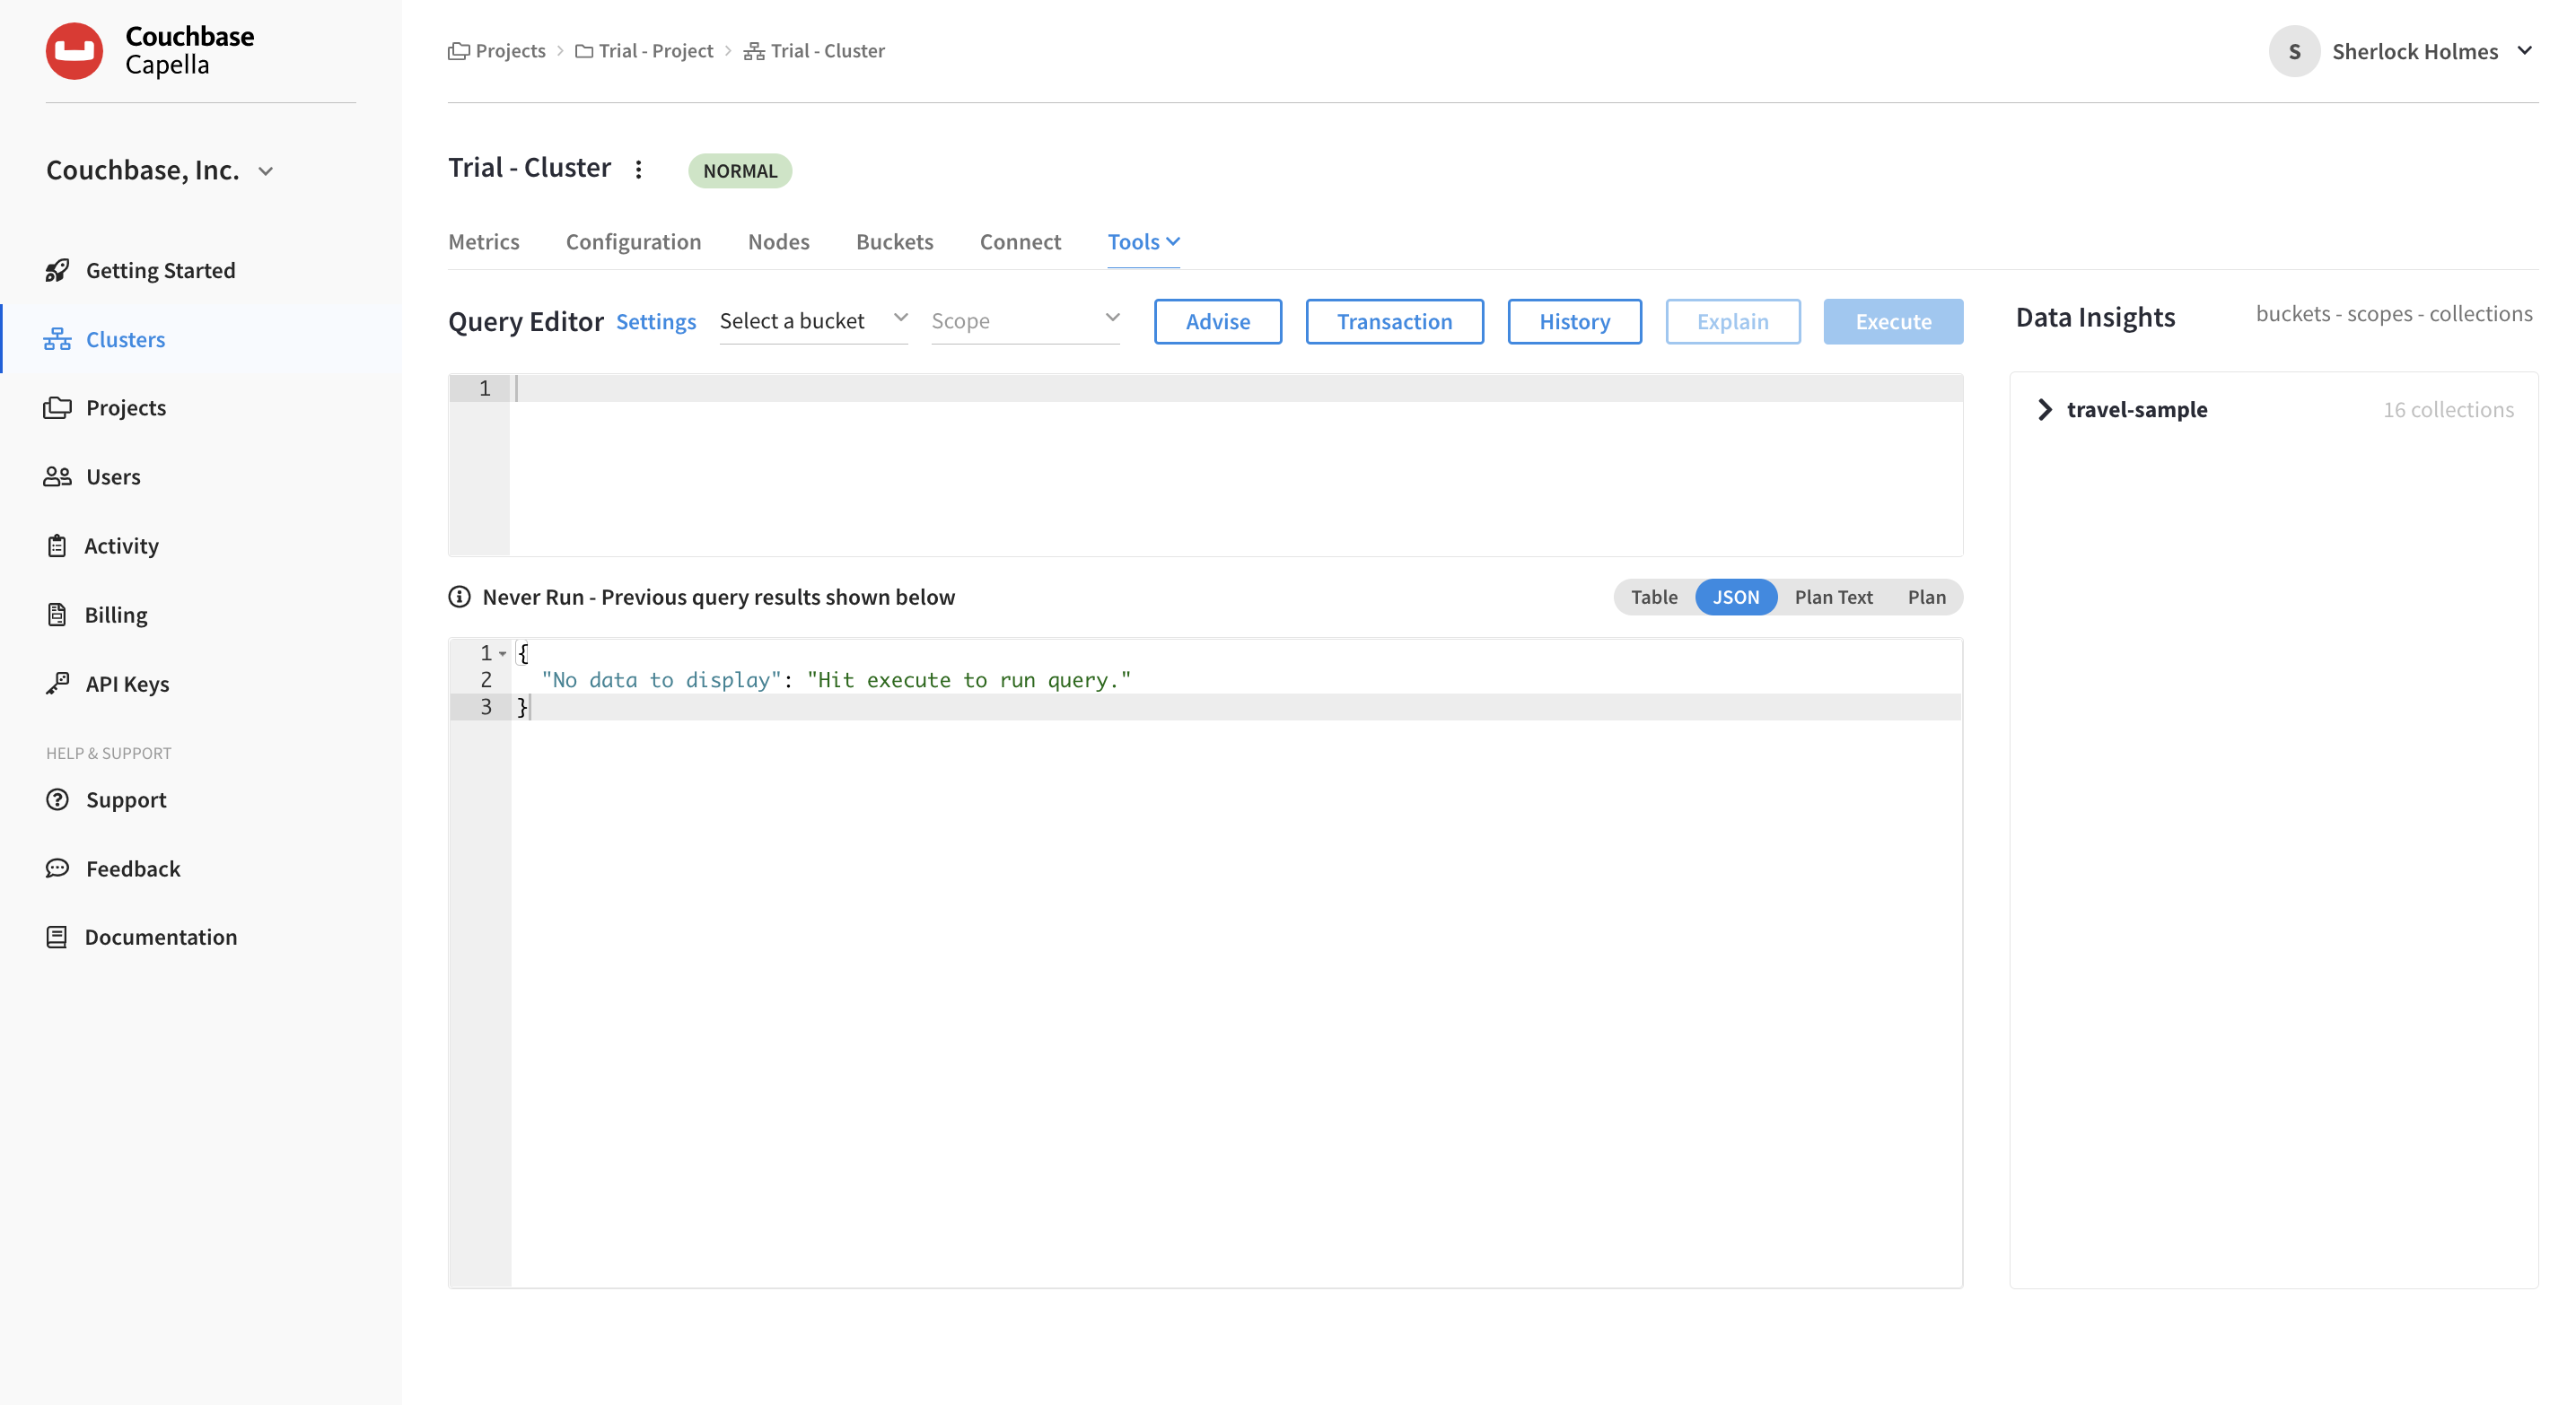2576x1405 pixels.
Task: Open the Projects sidebar icon
Action: (x=58, y=406)
